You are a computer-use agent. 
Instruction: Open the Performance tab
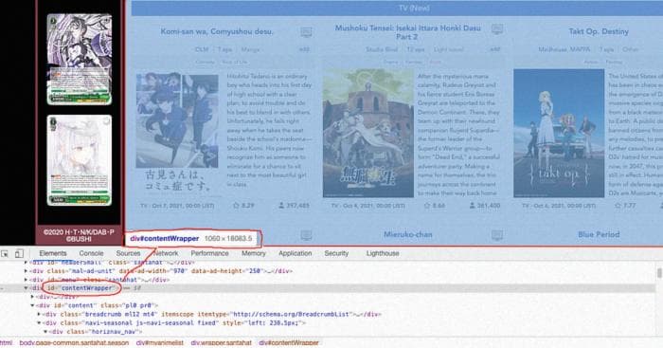coord(209,253)
